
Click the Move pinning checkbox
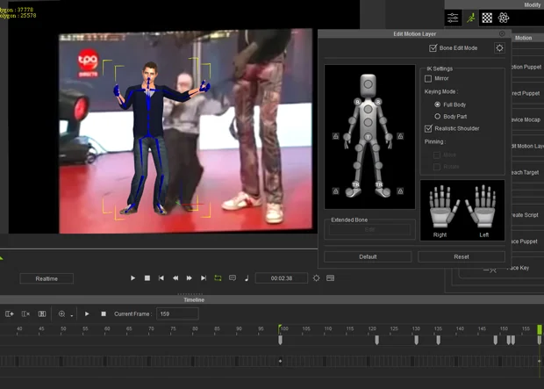pyautogui.click(x=437, y=155)
